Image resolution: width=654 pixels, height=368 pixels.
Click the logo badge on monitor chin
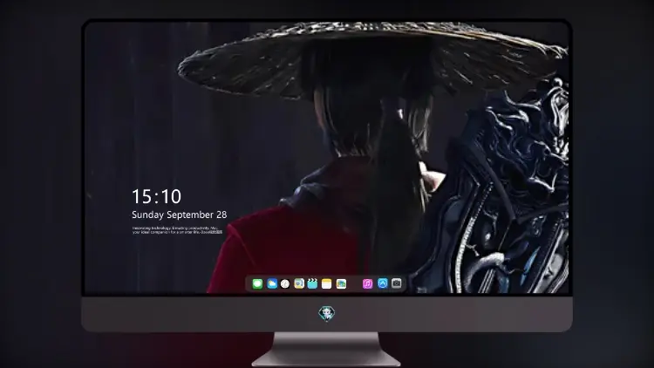327,314
